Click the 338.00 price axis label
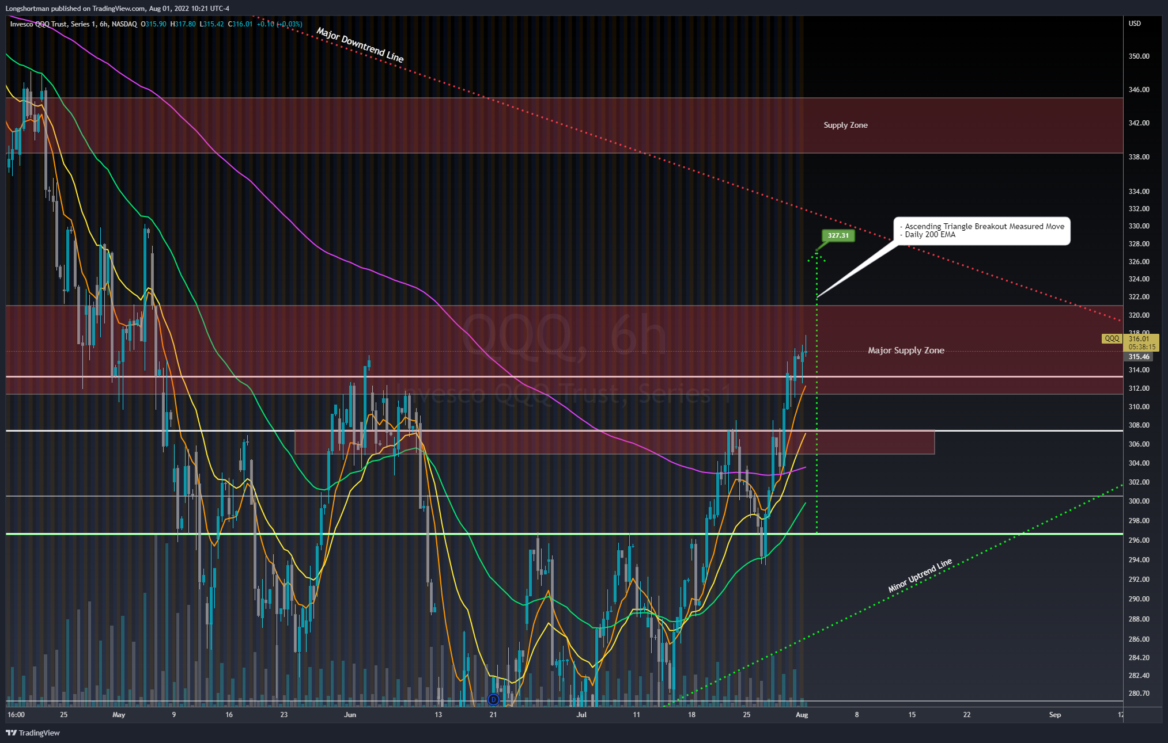 tap(1139, 157)
